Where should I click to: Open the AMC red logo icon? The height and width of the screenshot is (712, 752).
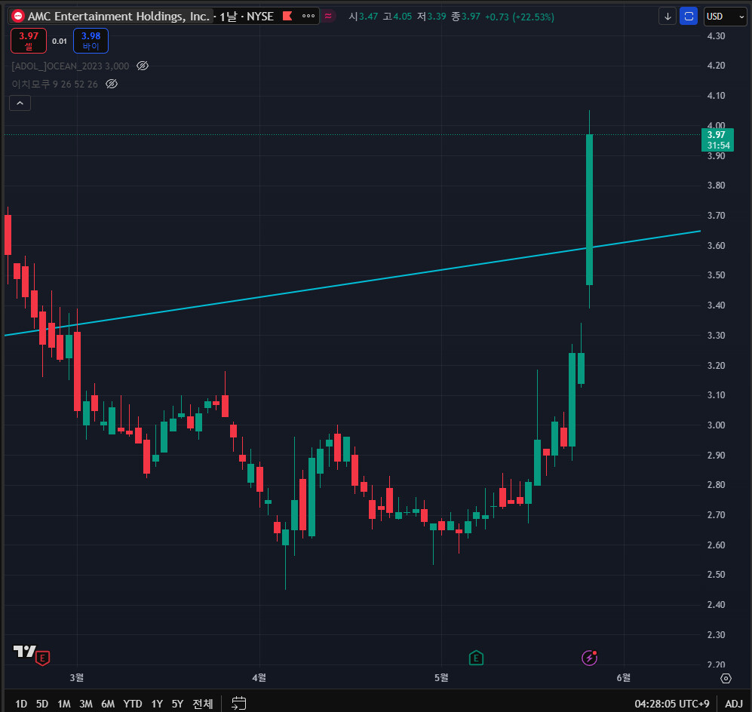click(18, 17)
